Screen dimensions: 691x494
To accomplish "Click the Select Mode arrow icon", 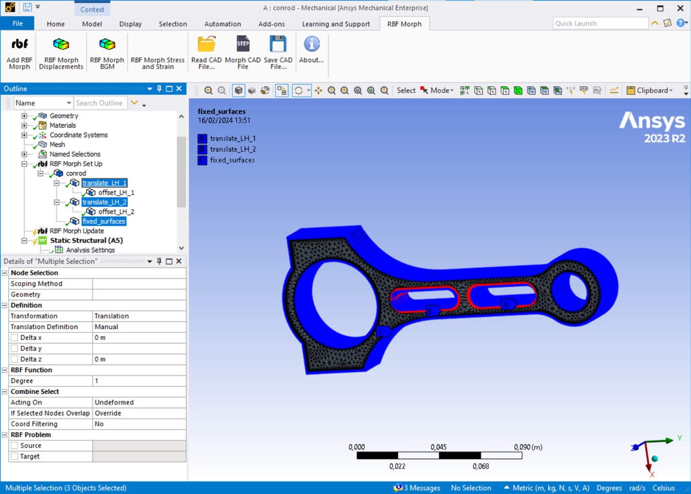I will [x=424, y=90].
